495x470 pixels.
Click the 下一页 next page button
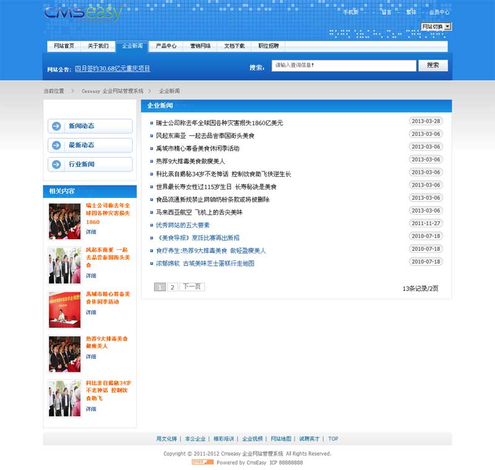click(192, 287)
